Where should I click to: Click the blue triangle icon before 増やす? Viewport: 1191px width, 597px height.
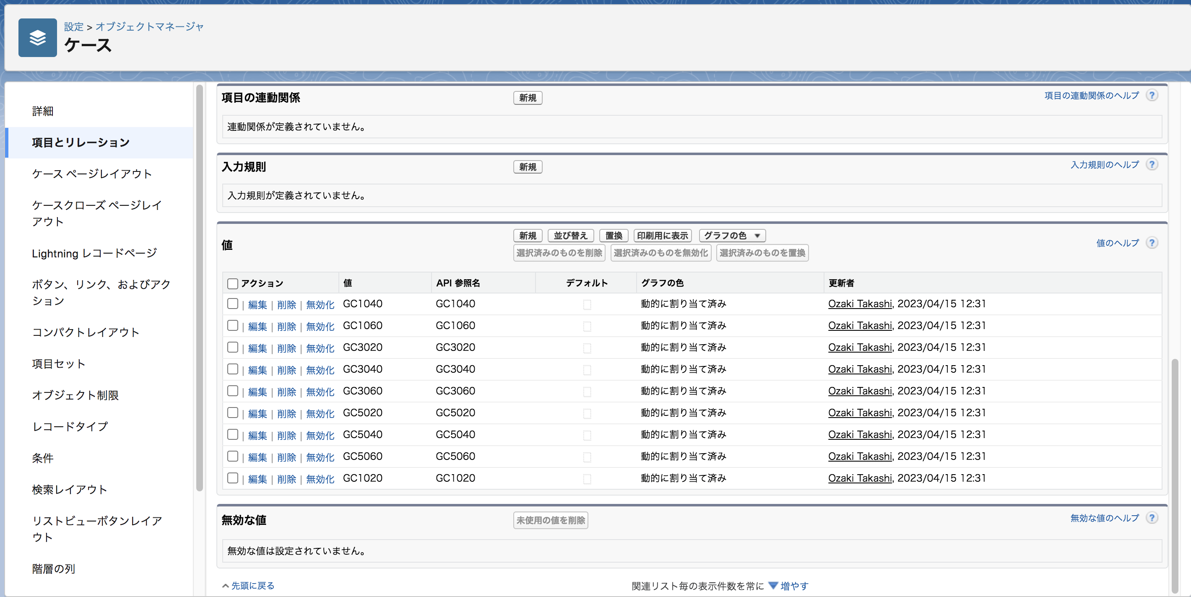coord(772,585)
